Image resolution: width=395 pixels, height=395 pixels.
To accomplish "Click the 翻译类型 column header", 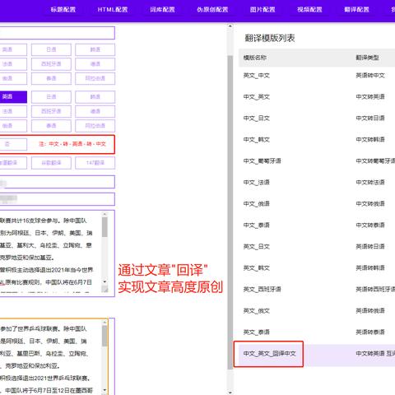I will point(367,58).
